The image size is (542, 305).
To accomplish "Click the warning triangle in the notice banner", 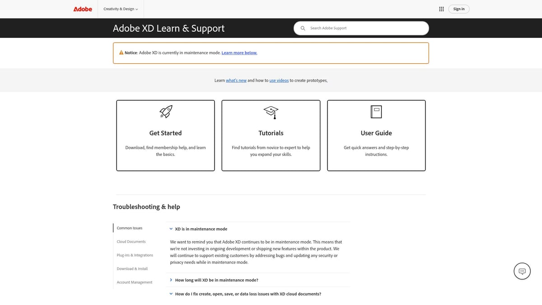I will tap(121, 52).
